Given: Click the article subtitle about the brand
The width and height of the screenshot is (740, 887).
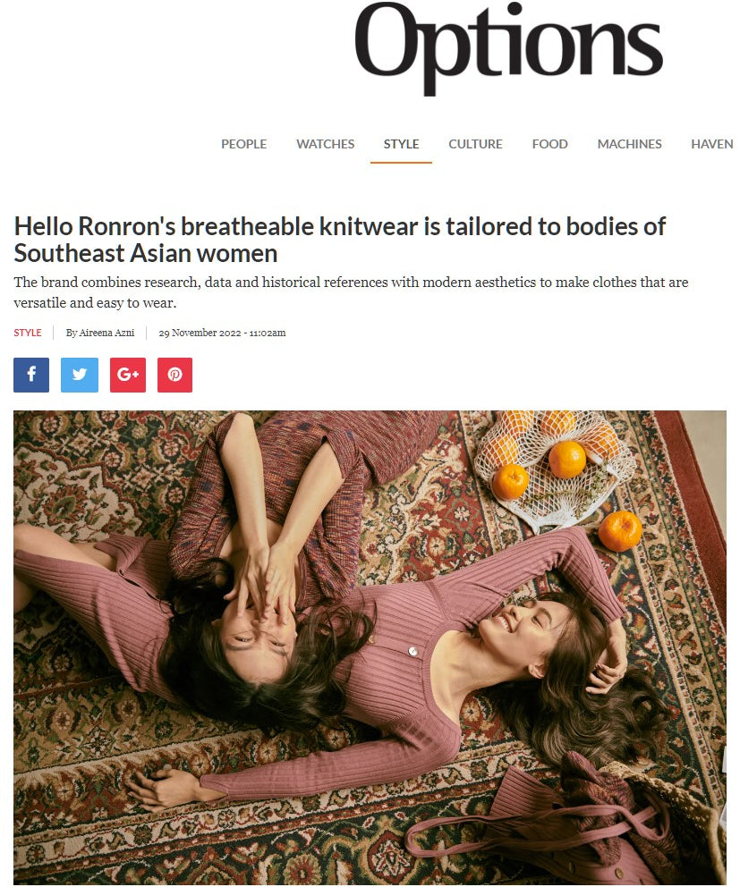Looking at the screenshot, I should 351,291.
